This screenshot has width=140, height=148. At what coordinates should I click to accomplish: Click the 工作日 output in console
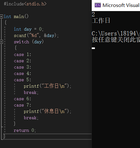101,21
